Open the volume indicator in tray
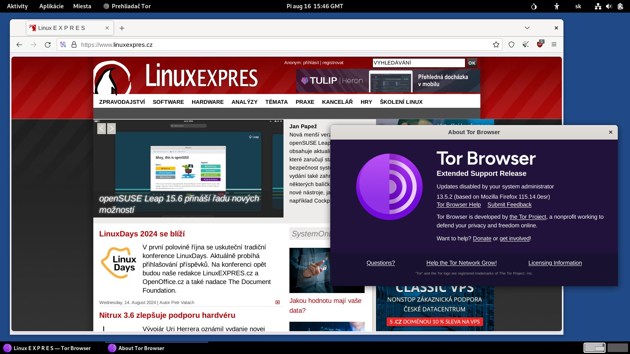The height and width of the screenshot is (354, 630). (609, 6)
